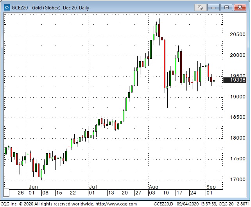The height and width of the screenshot is (207, 251).
Task: Click the Sep month label on time axis
Action: click(x=211, y=187)
